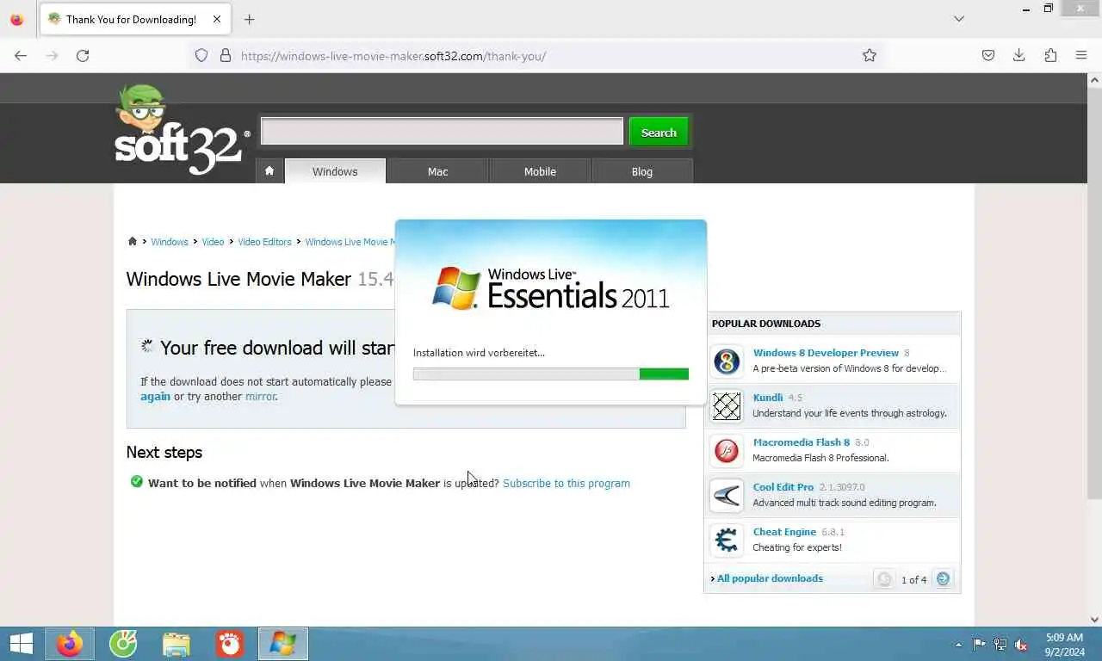
Task: Open Kundli download link
Action: (x=768, y=398)
